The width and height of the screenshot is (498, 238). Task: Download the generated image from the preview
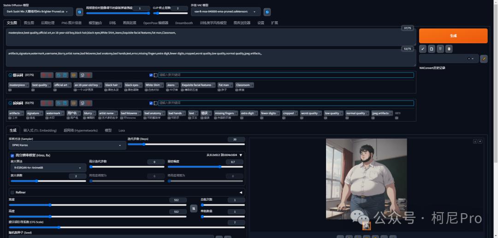pyautogui.click(x=475, y=141)
